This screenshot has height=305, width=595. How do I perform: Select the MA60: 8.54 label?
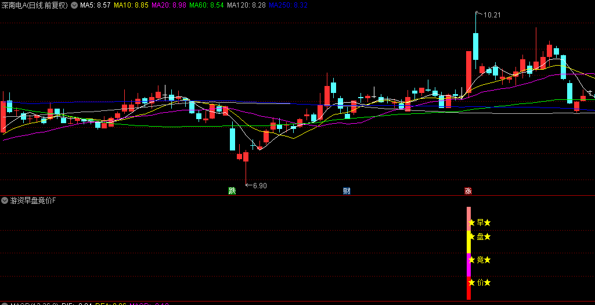[x=207, y=5]
